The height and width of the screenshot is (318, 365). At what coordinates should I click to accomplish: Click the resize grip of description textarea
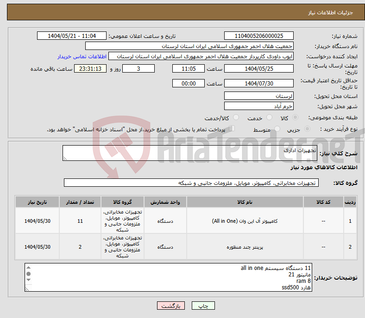(65, 158)
